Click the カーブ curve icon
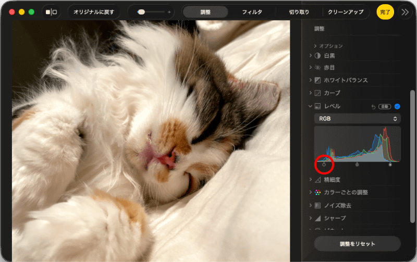Image resolution: width=417 pixels, height=262 pixels. pyautogui.click(x=317, y=93)
